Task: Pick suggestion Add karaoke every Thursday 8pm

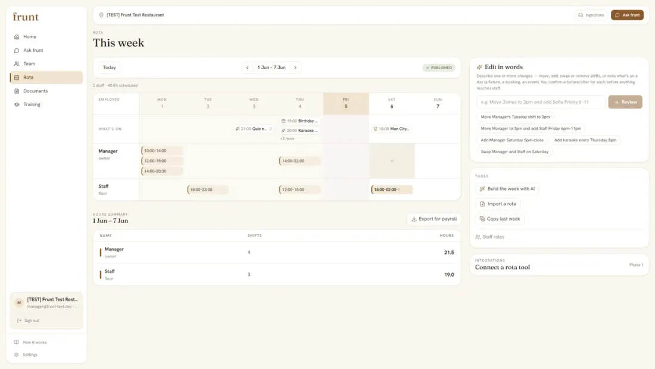Action: tap(585, 140)
